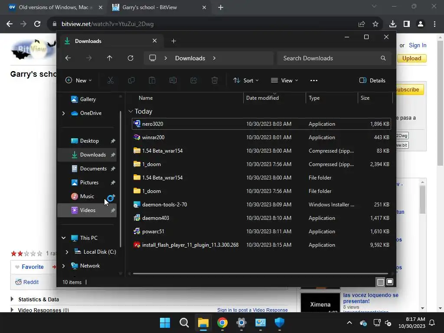Expand the breadcrumb chevron after Downloads
The image size is (444, 333).
click(214, 58)
